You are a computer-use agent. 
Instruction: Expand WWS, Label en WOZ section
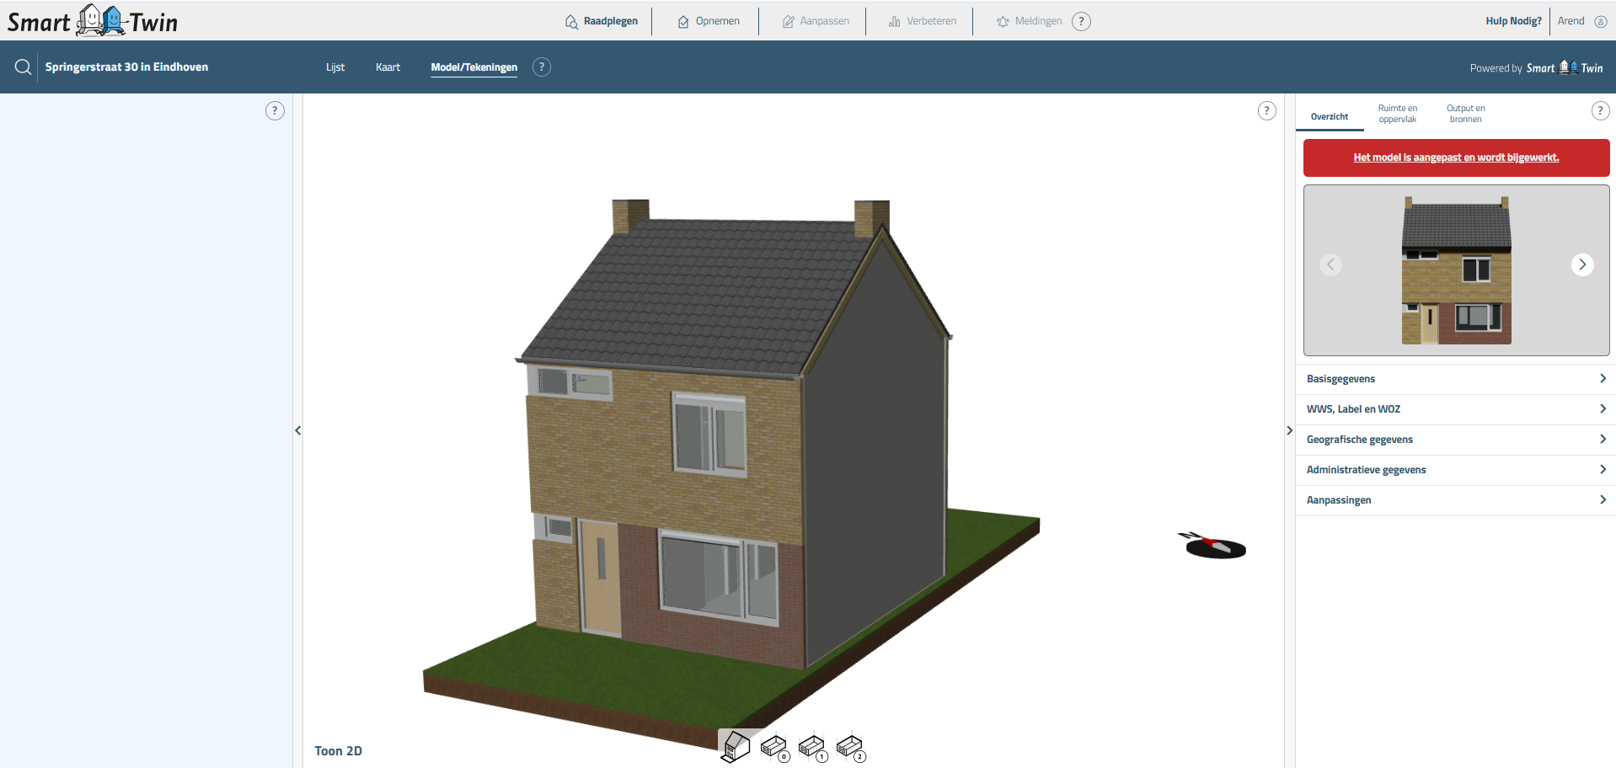1455,409
